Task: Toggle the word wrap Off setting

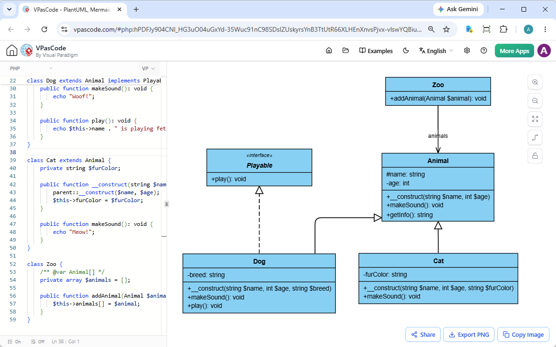Action: click(x=38, y=342)
